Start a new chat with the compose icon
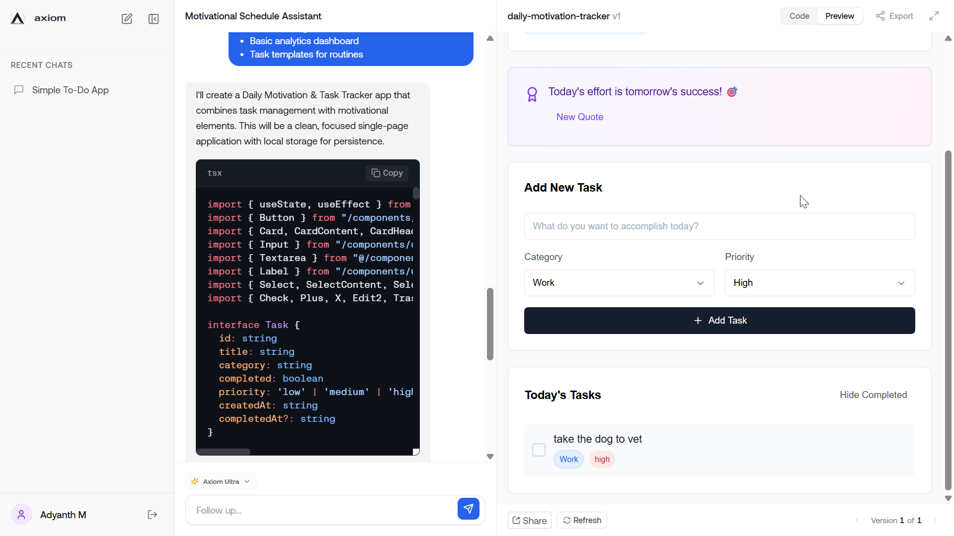This screenshot has width=954, height=536. click(x=127, y=19)
